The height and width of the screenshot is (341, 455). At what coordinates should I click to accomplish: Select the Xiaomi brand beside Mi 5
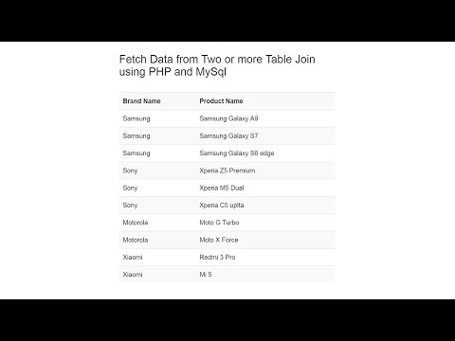point(133,275)
